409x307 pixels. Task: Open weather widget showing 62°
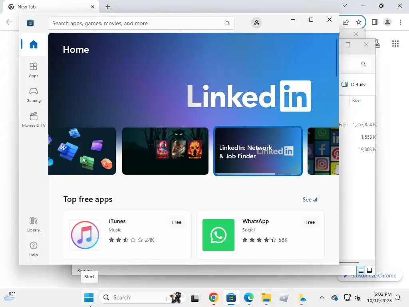[10, 297]
